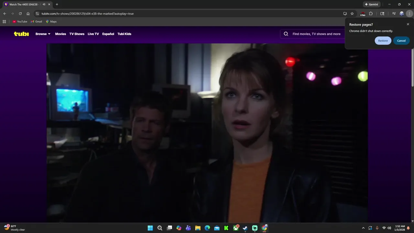Open File Explorer from the taskbar
This screenshot has width=414, height=233.
198,228
